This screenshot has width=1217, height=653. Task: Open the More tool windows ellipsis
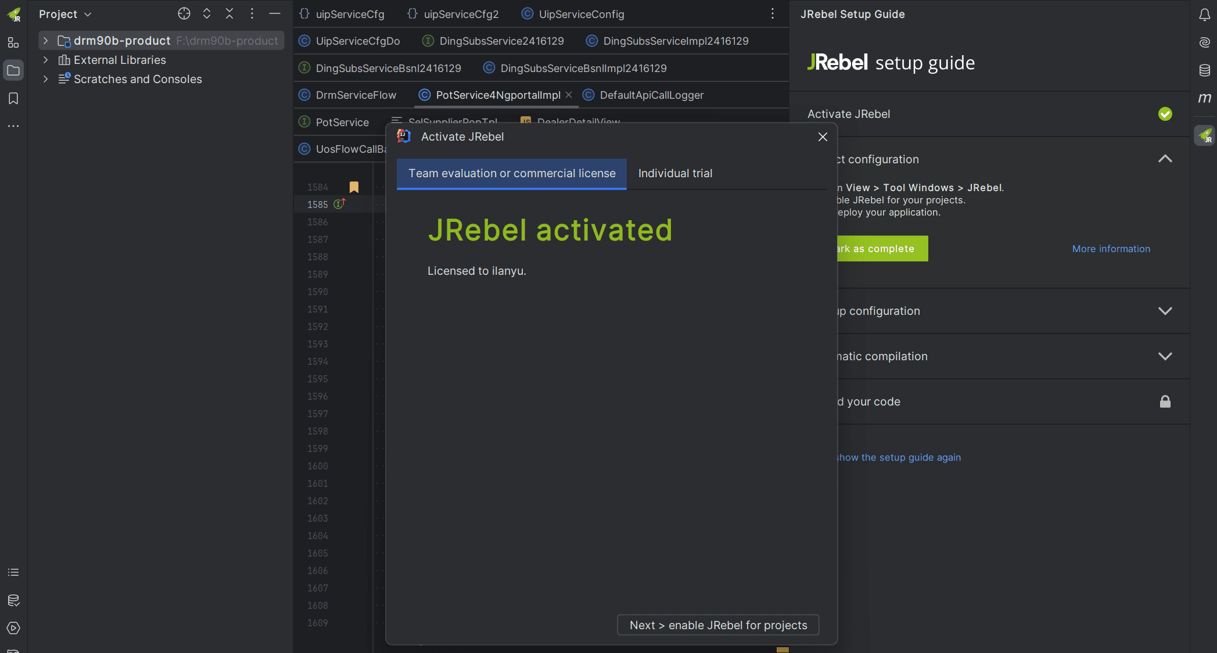click(13, 125)
